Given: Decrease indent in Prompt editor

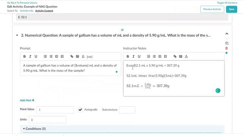Looking at the screenshot, I should click(57, 56).
